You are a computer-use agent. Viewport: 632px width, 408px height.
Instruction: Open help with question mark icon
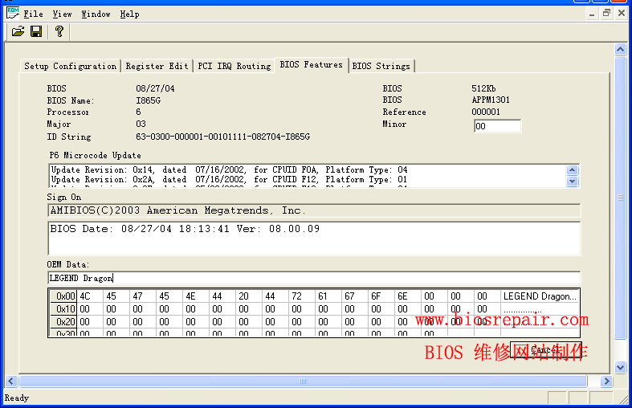(x=59, y=31)
